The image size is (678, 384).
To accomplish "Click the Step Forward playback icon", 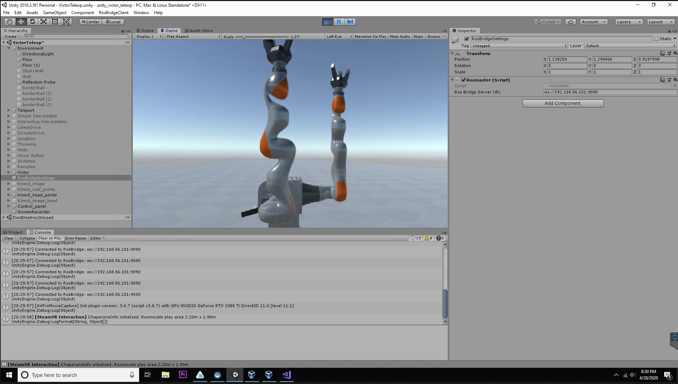I will [x=350, y=22].
